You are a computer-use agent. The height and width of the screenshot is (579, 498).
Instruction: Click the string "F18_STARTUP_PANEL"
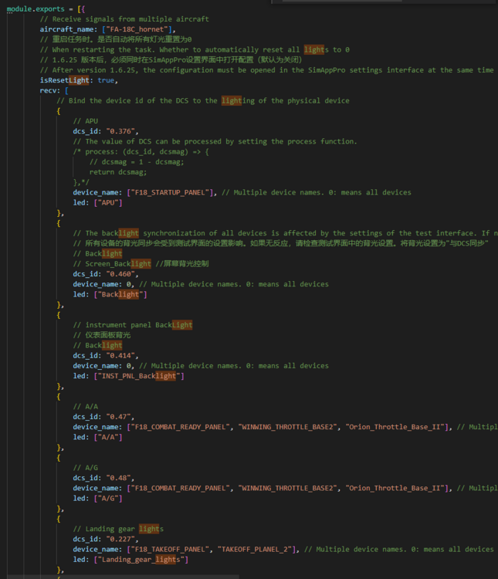pos(171,192)
